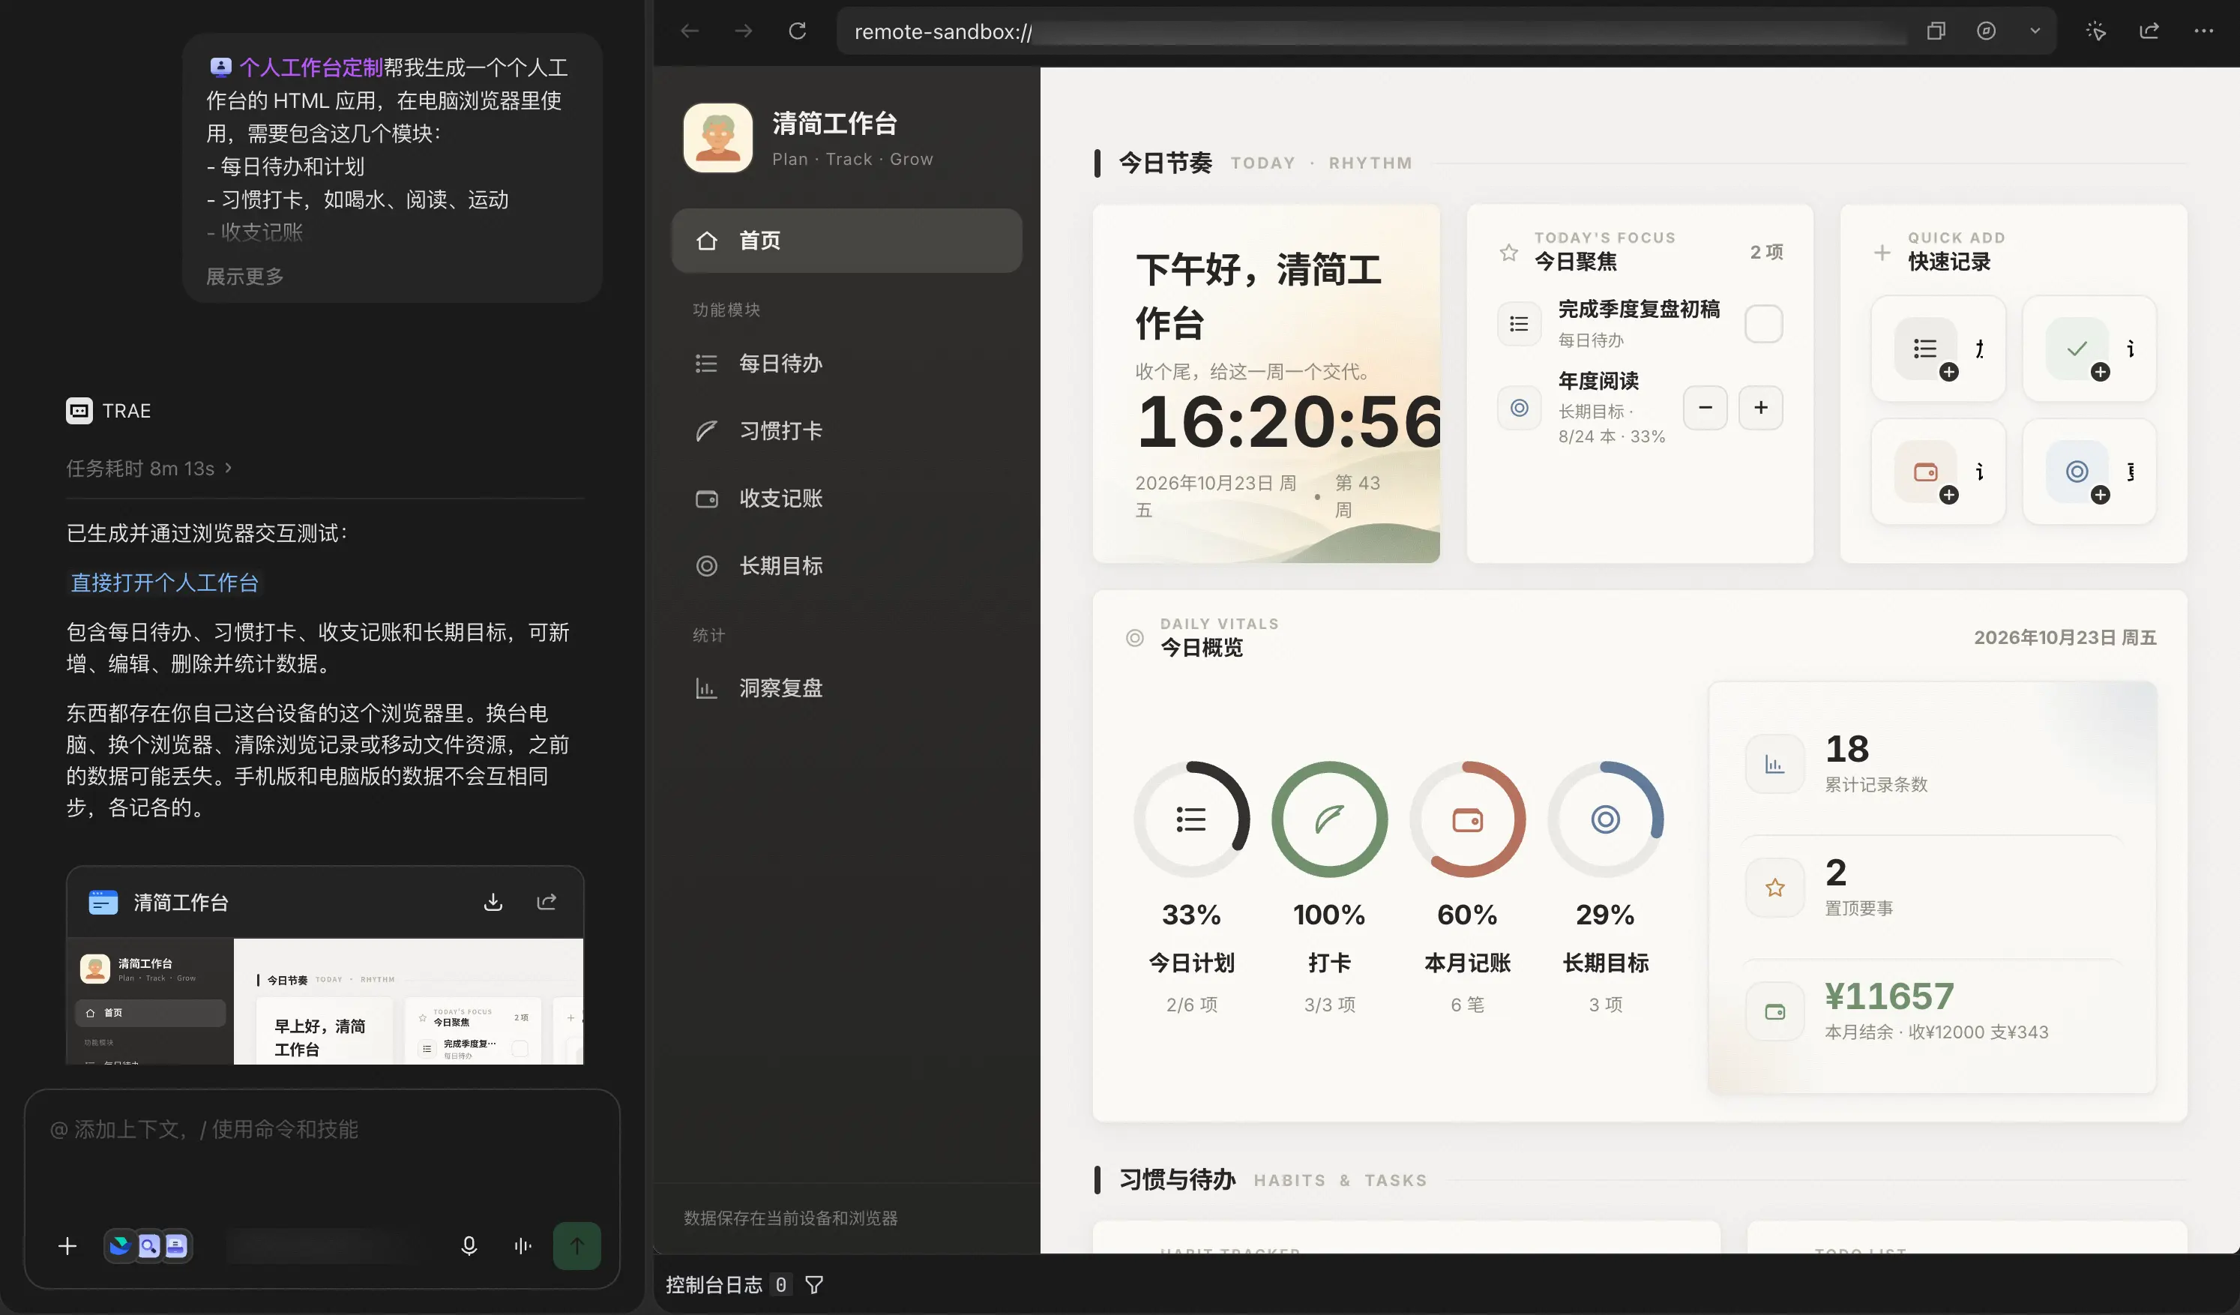The height and width of the screenshot is (1315, 2240).
Task: Open the 清简工作台 preview thumbnail
Action: [x=325, y=1001]
